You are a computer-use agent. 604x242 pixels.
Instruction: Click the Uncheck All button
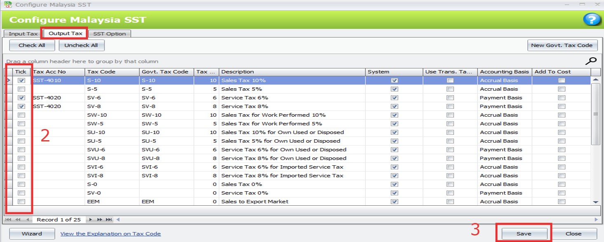point(81,45)
